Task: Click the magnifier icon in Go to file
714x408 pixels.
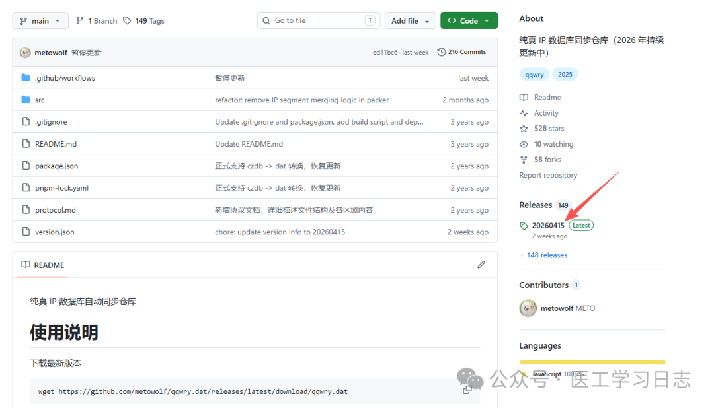Action: [266, 20]
